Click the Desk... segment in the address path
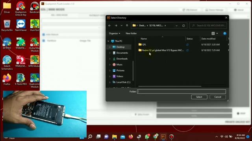This screenshot has height=141, width=252. coord(142,25)
